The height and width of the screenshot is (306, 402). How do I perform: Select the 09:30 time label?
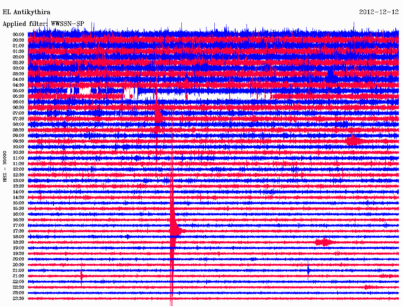(18, 142)
